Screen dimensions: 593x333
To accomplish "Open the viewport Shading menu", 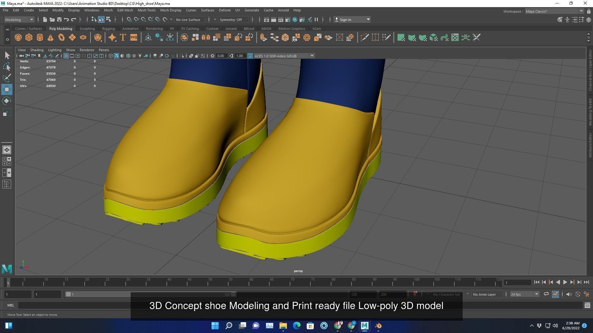I will [x=37, y=50].
